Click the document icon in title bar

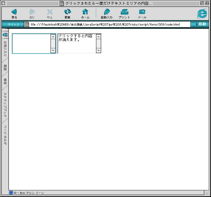click(62, 3)
